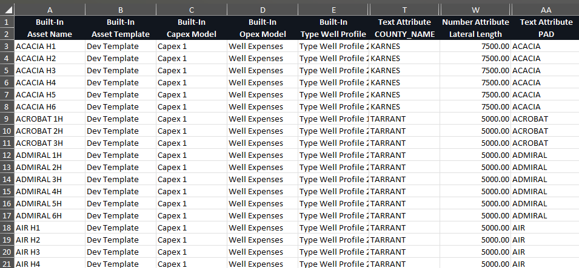Image resolution: width=579 pixels, height=268 pixels.
Task: Click Dev Template in ACACIA H1 row
Action: click(x=121, y=47)
